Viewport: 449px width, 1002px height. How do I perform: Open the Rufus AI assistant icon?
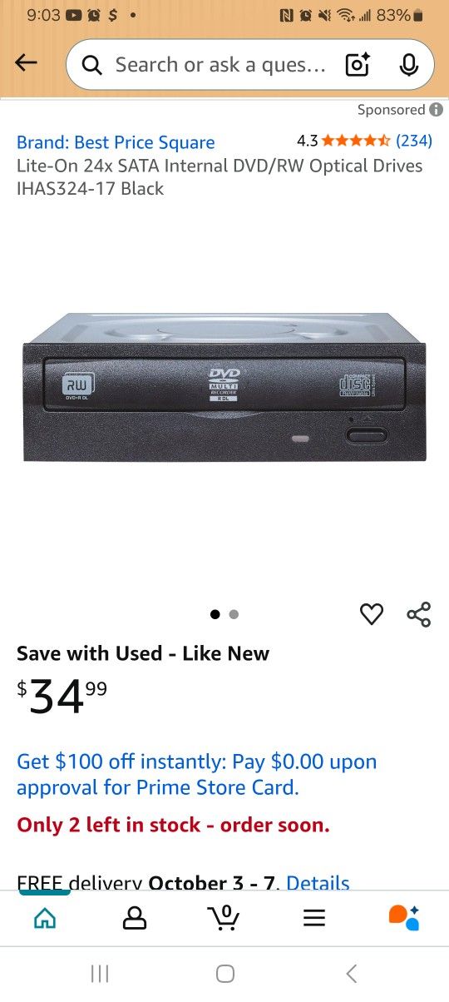tap(403, 917)
